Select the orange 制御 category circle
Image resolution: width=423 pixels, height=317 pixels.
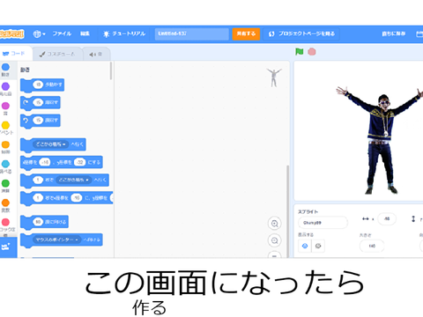(5, 144)
